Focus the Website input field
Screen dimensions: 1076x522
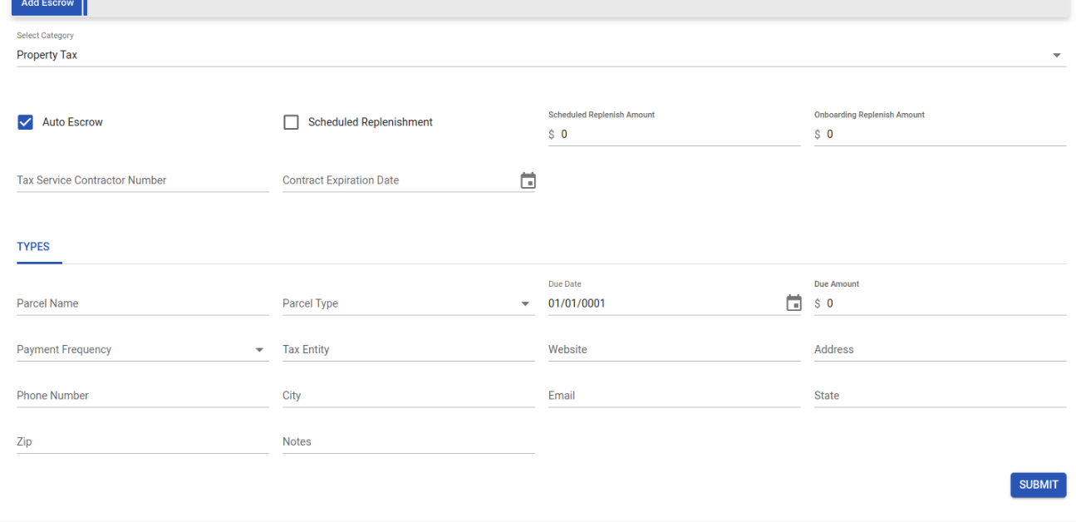[x=674, y=350]
